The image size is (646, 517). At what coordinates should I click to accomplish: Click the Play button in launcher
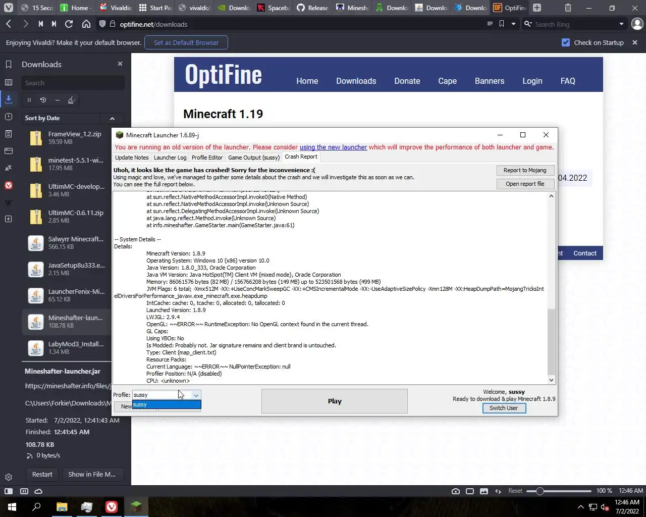click(x=335, y=401)
